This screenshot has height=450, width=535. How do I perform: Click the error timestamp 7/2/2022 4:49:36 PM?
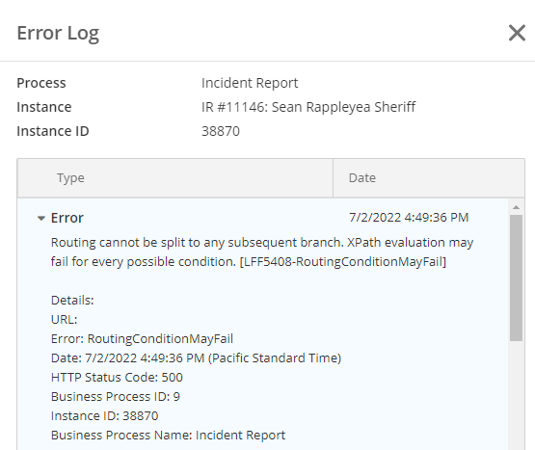[409, 218]
